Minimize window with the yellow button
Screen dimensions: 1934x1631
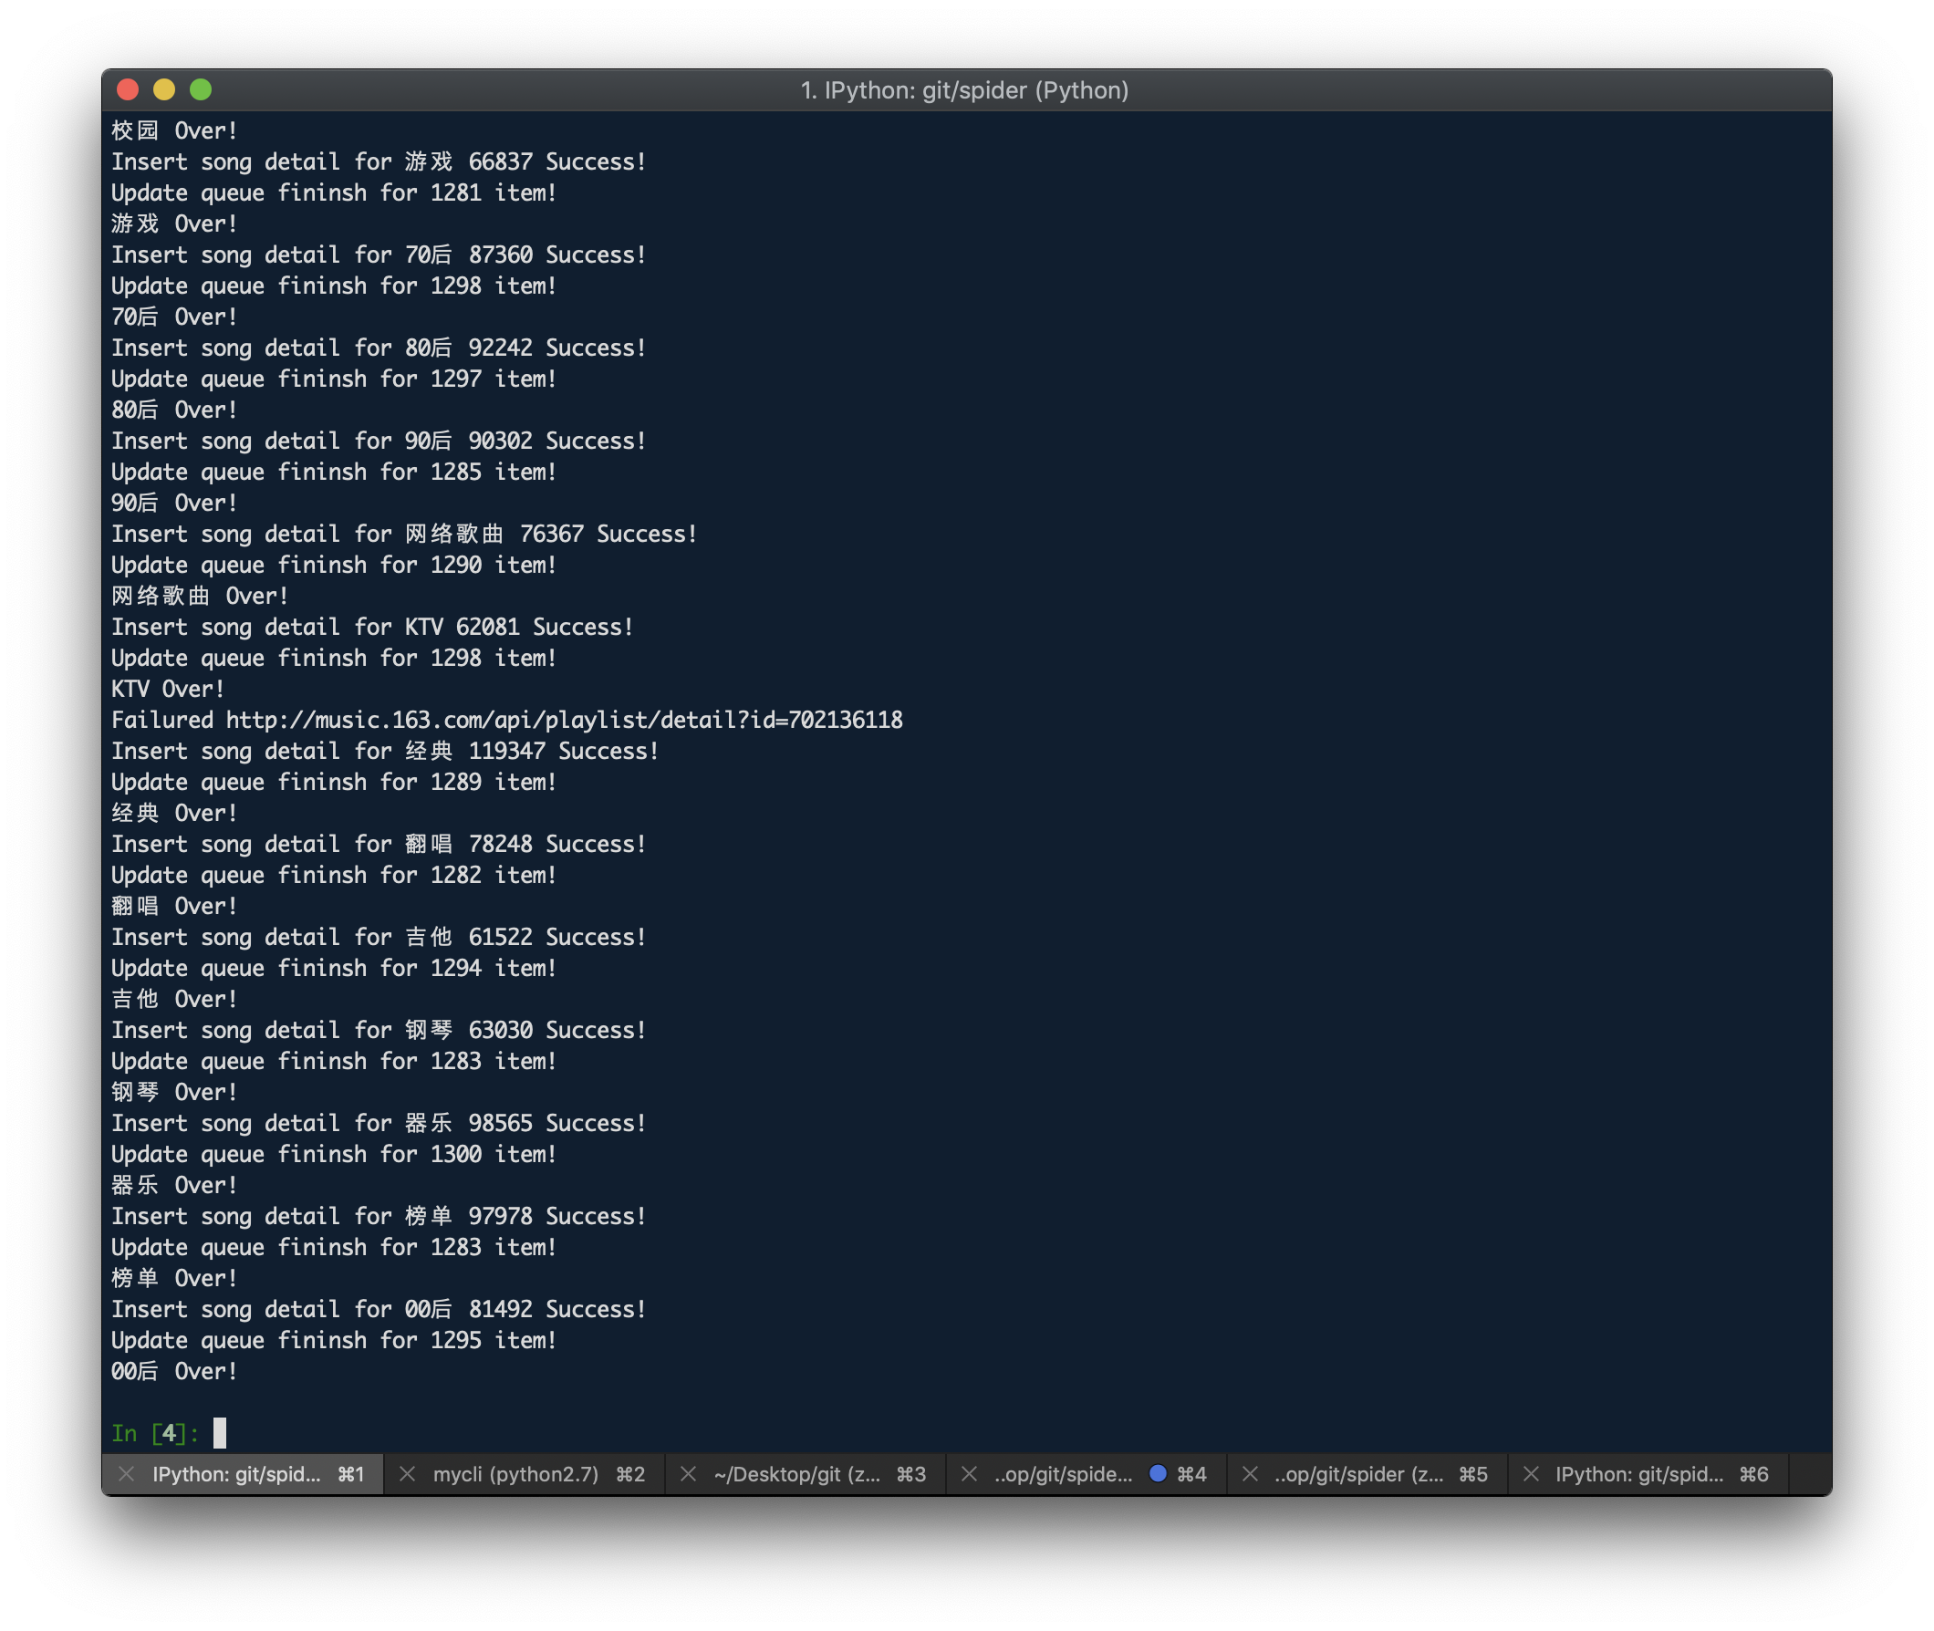pos(164,89)
